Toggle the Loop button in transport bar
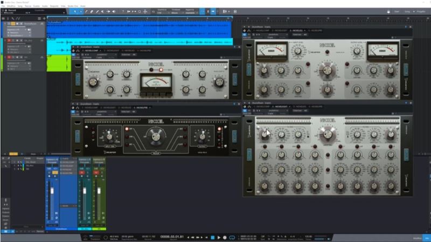The height and width of the screenshot is (242, 431). [x=232, y=237]
